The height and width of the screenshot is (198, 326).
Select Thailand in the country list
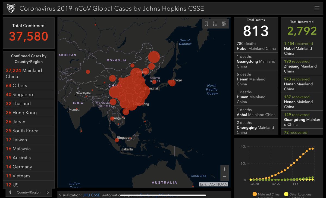[x=29, y=104]
